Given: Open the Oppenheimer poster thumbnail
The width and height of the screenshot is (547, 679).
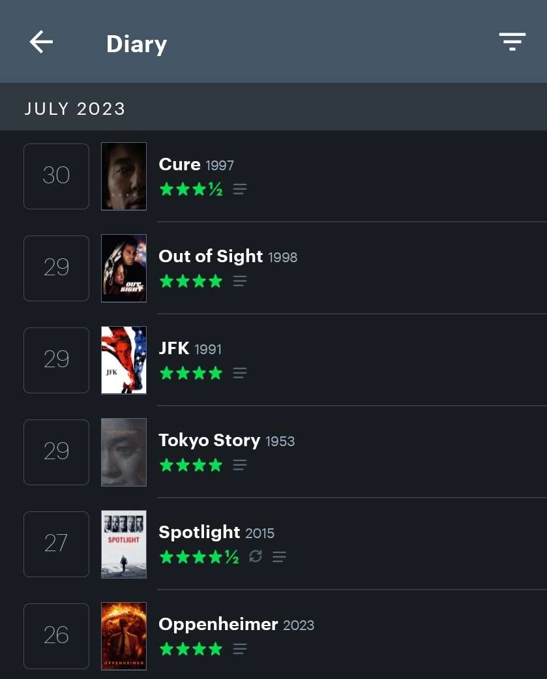Looking at the screenshot, I should (x=124, y=636).
